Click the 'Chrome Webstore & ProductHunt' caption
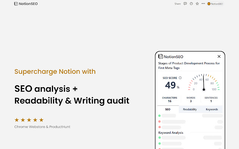Viewport: 239px width, 149px height. (x=42, y=127)
